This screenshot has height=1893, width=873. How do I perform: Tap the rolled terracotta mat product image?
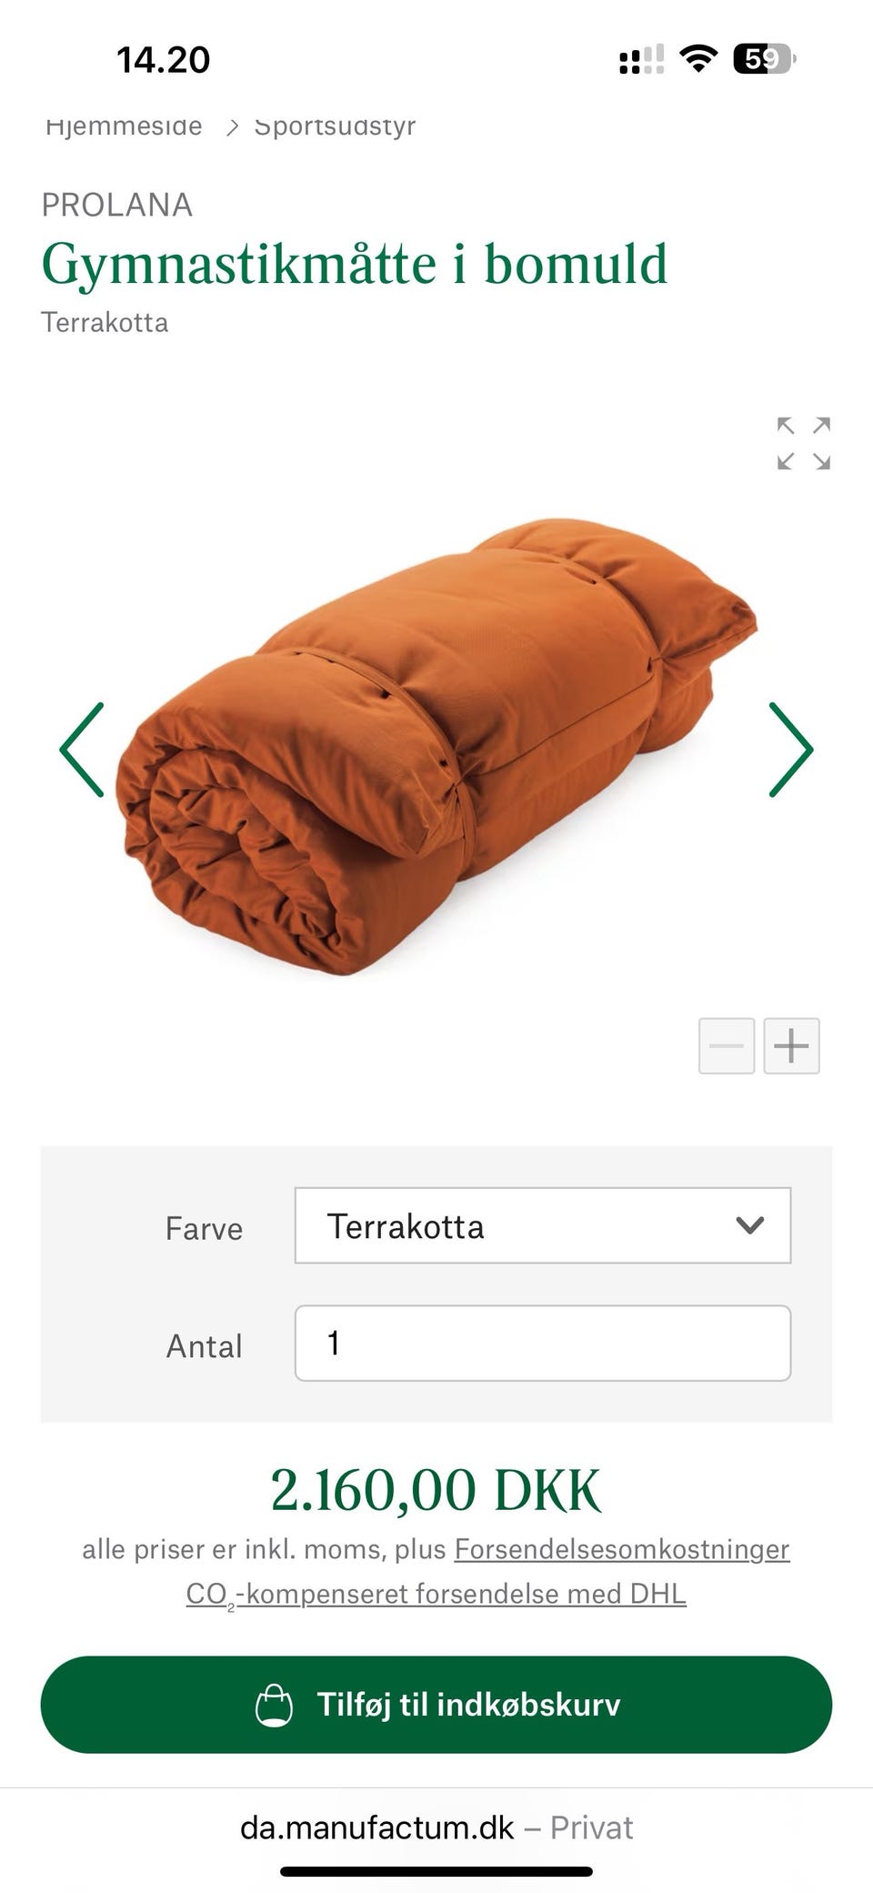point(437,746)
